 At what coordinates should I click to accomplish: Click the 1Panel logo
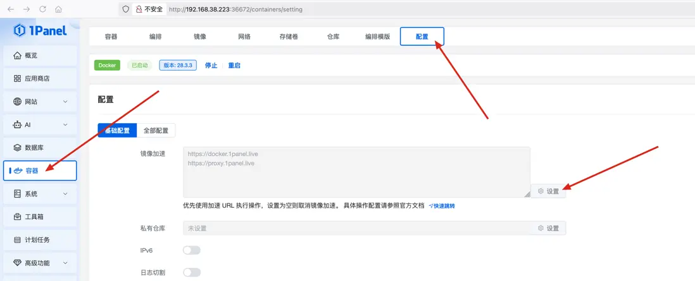(x=41, y=30)
